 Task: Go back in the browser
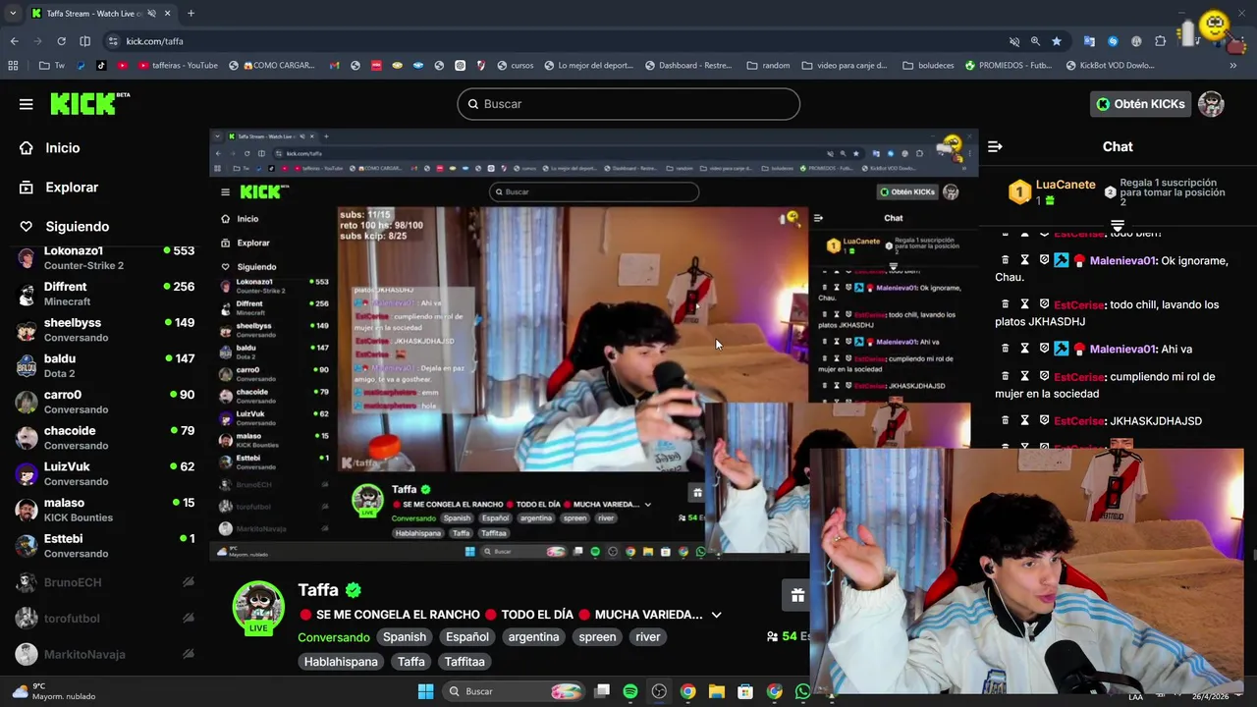point(14,41)
